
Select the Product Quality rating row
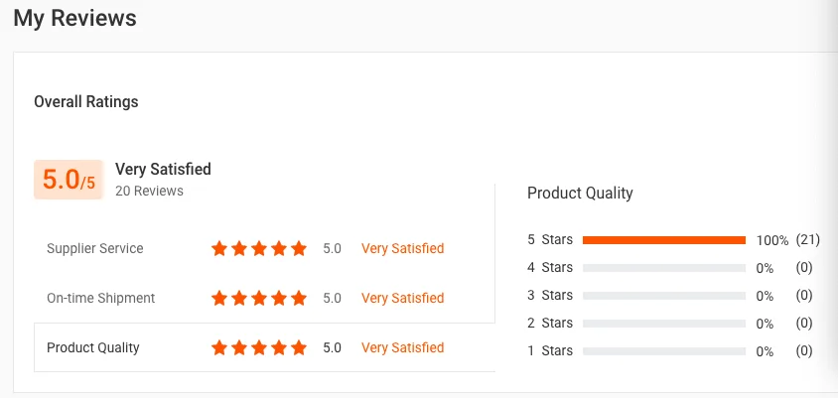(264, 347)
